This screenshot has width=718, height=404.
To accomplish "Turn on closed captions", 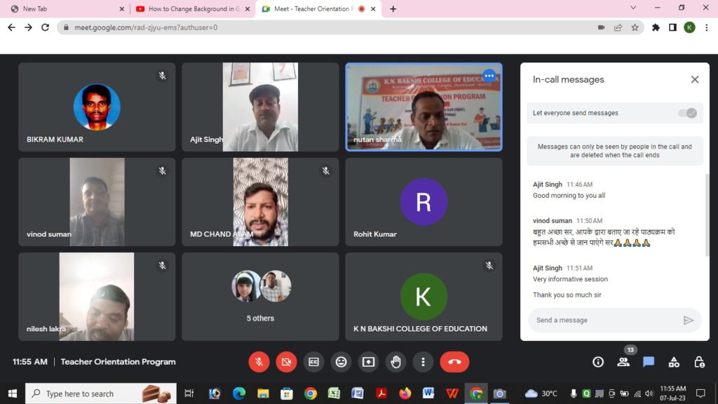I will click(x=313, y=362).
